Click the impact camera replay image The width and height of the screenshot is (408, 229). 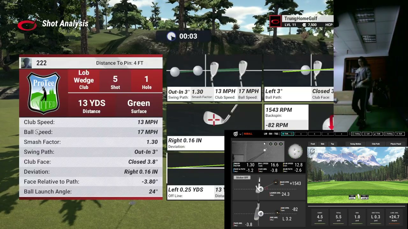coord(258,151)
